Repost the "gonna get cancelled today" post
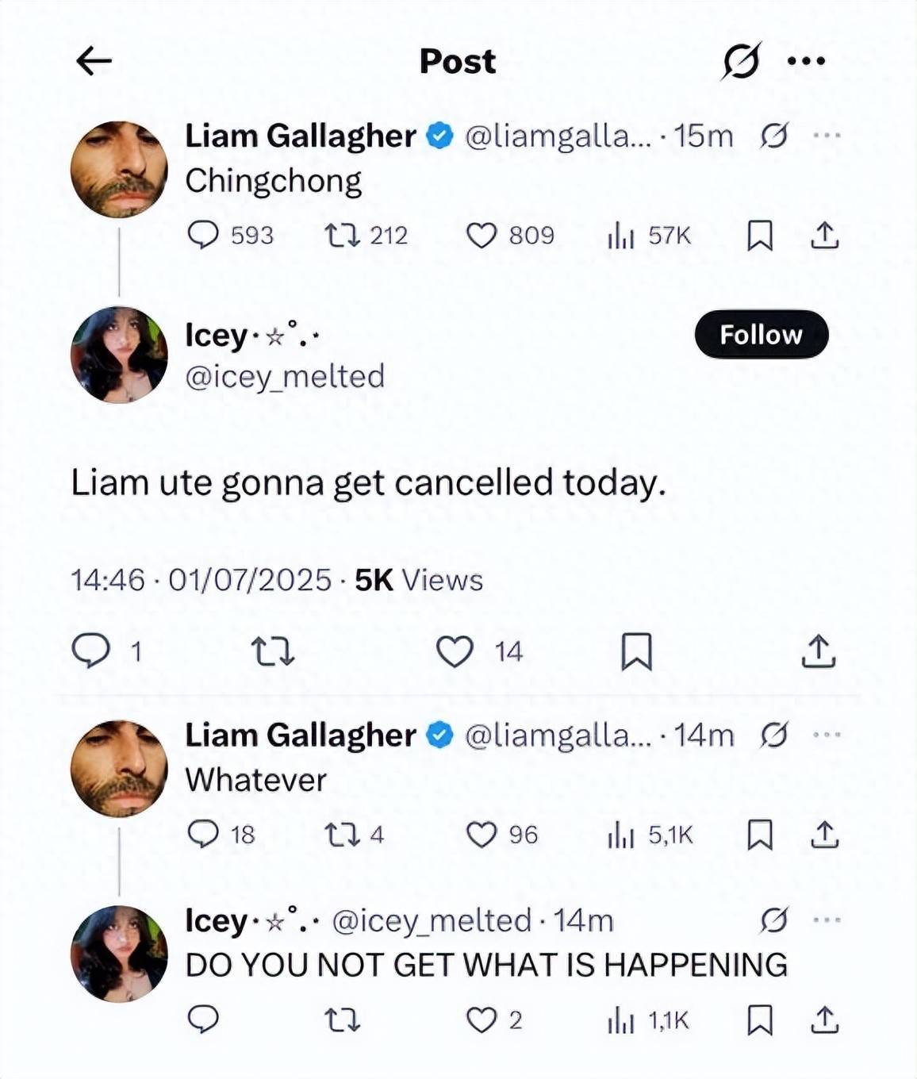917x1079 pixels. tap(273, 651)
